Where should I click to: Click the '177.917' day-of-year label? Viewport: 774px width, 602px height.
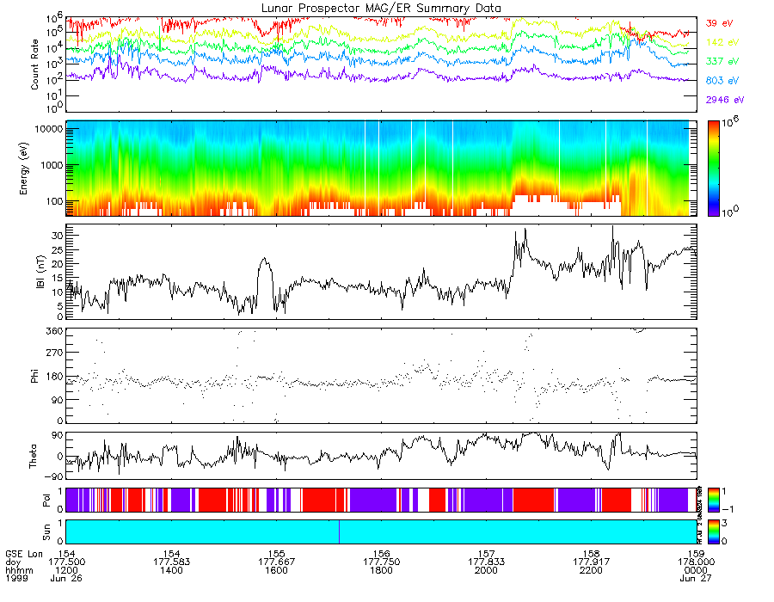tap(591, 562)
